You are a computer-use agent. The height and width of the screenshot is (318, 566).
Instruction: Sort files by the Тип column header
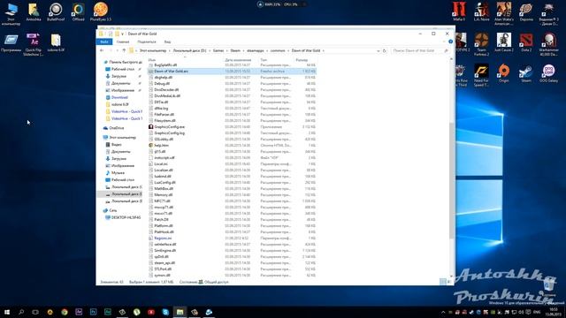(264, 60)
